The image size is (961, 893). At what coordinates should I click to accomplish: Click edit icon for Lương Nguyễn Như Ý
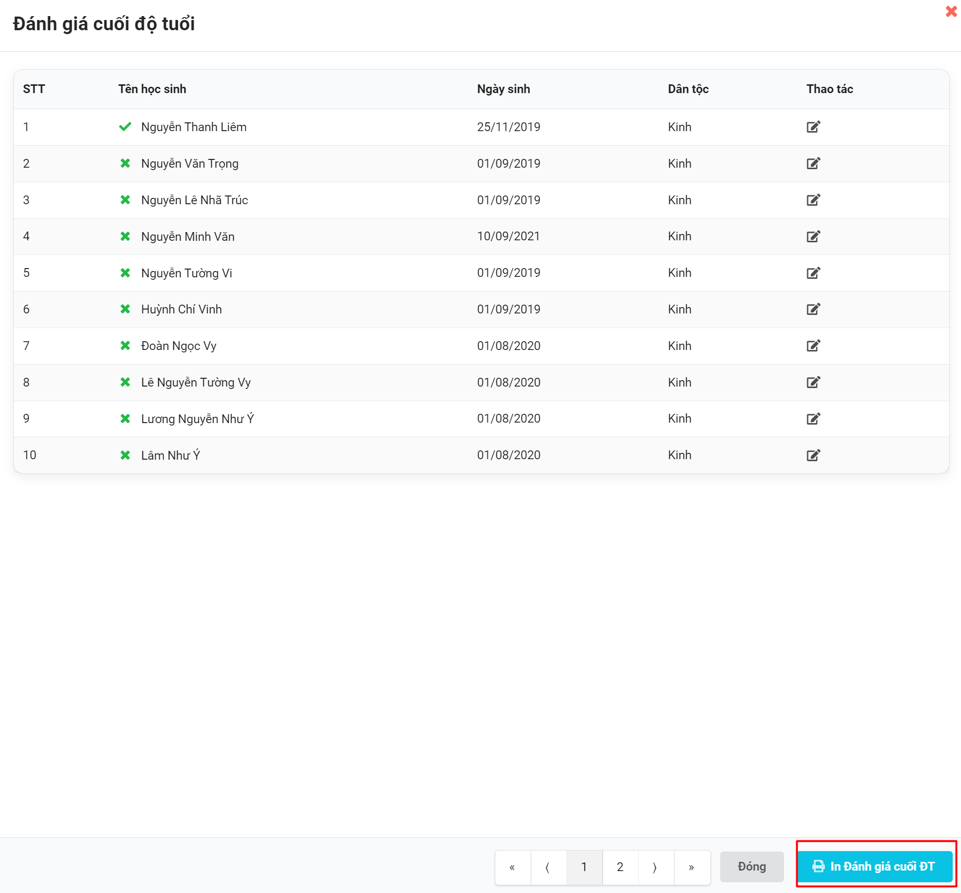pyautogui.click(x=813, y=419)
